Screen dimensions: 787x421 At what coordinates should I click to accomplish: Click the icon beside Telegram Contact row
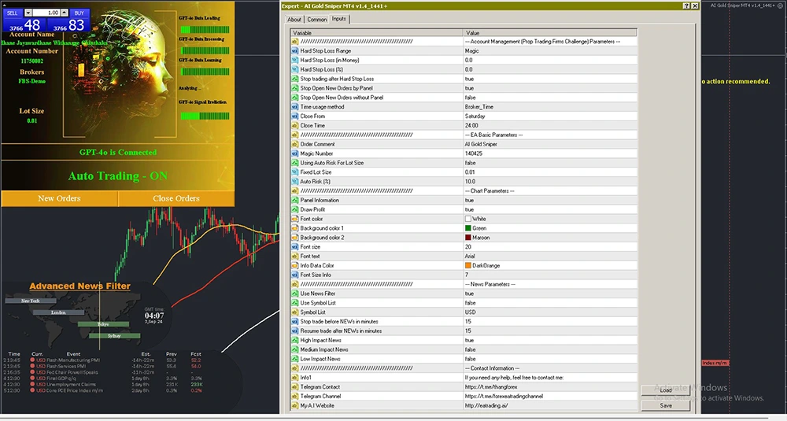click(295, 387)
